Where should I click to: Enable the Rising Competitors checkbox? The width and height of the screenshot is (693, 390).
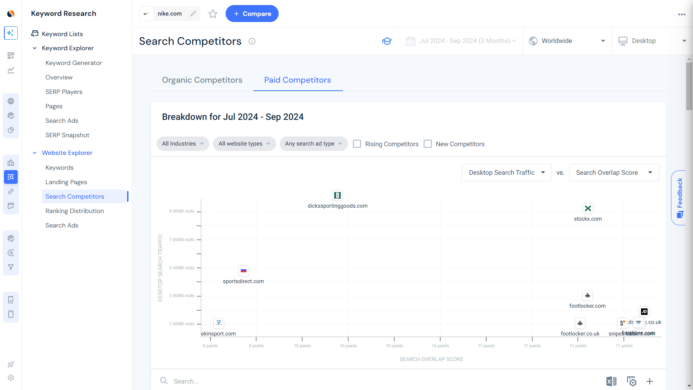[357, 144]
